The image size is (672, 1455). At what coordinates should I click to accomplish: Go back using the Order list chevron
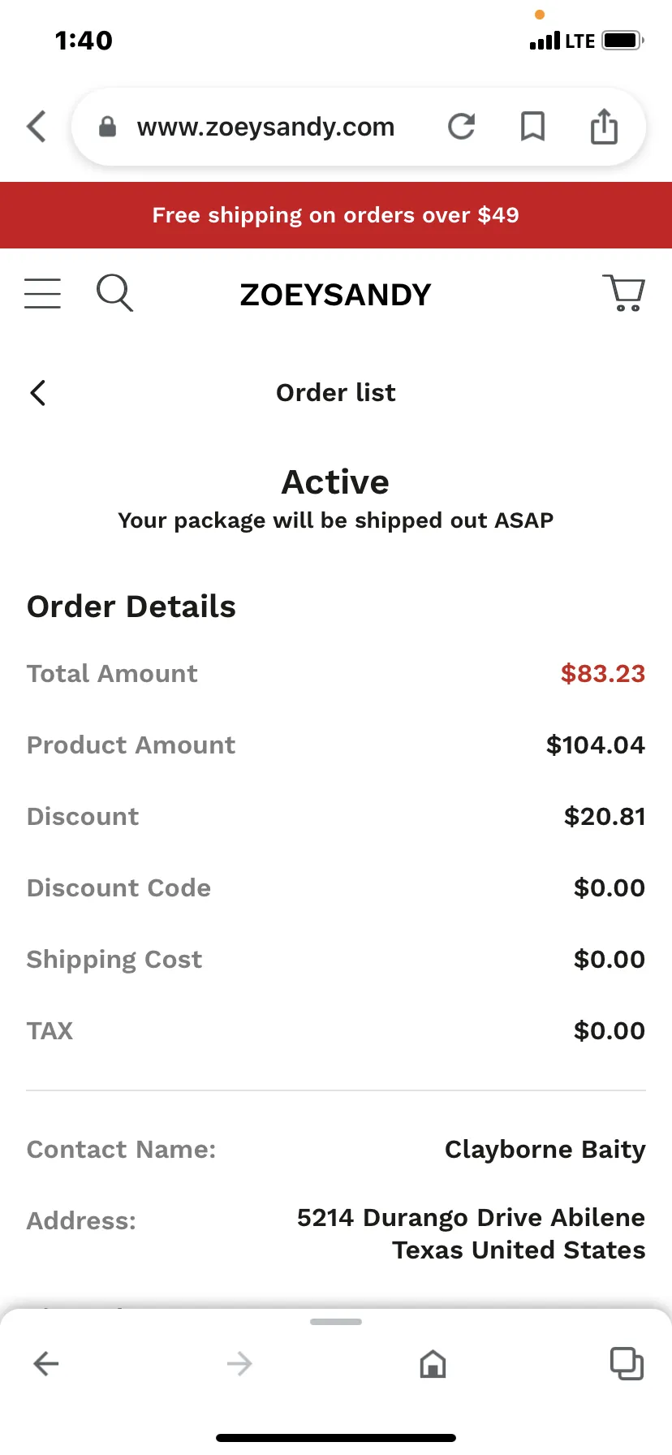click(38, 393)
